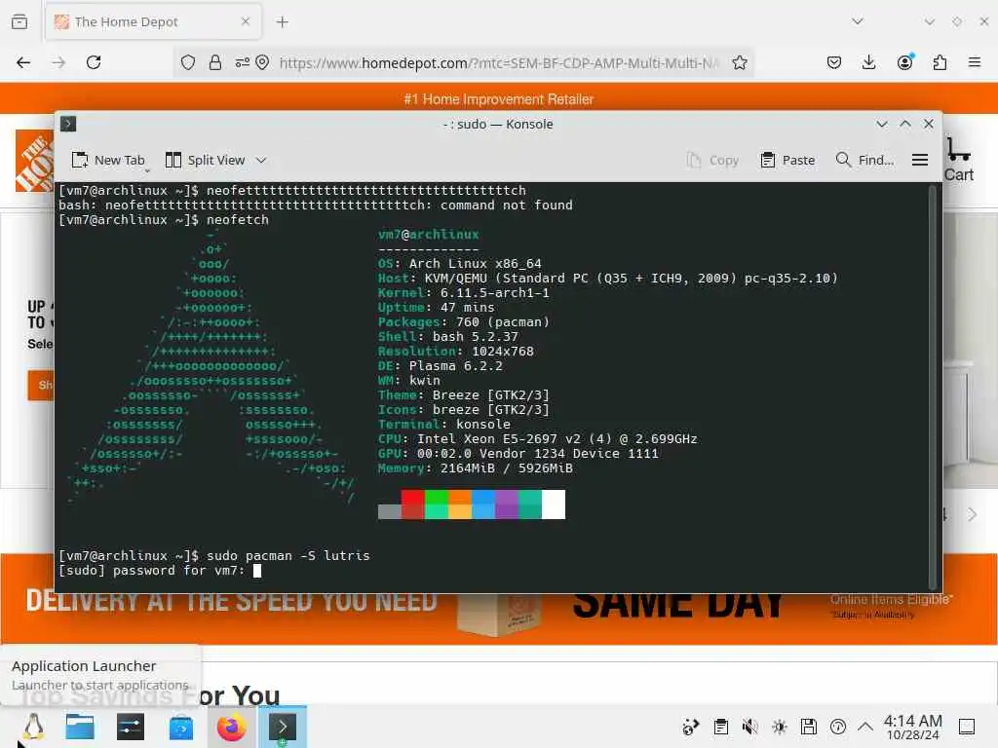Click the Konsole terminal icon in title bar
The height and width of the screenshot is (748, 998).
tap(68, 124)
